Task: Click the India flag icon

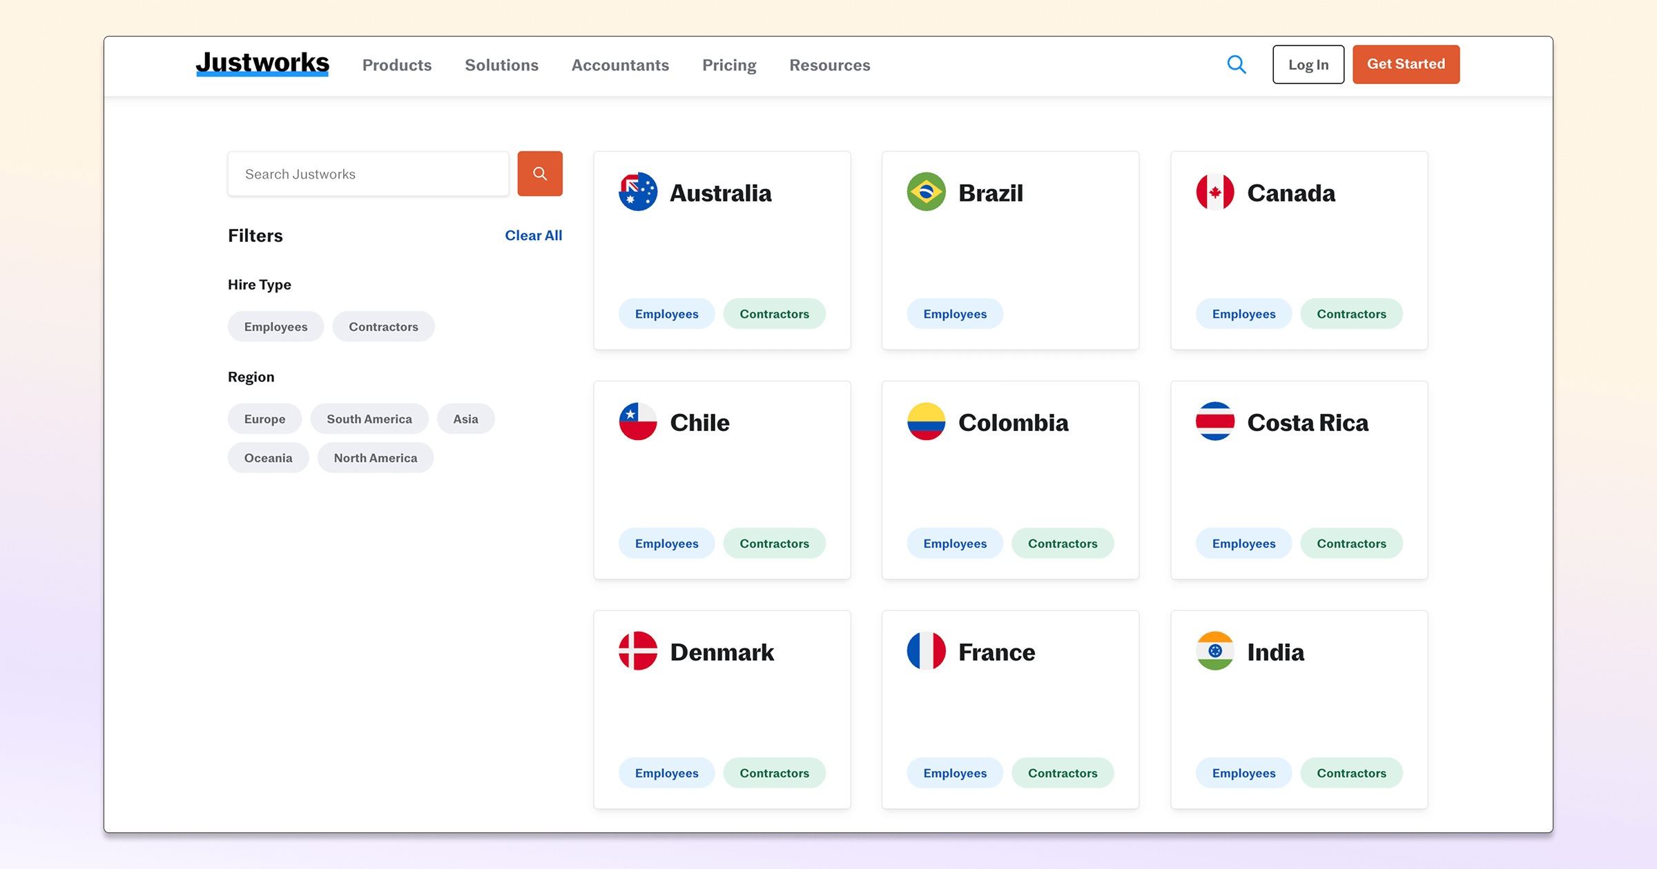Action: (1214, 651)
